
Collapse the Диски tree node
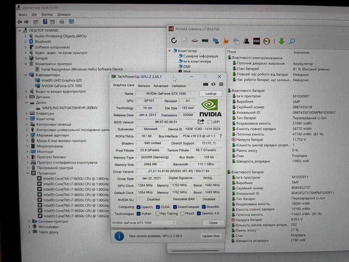tap(26, 103)
